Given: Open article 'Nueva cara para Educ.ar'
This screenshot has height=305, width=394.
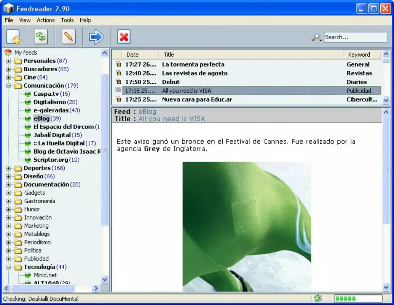Looking at the screenshot, I should coord(197,100).
